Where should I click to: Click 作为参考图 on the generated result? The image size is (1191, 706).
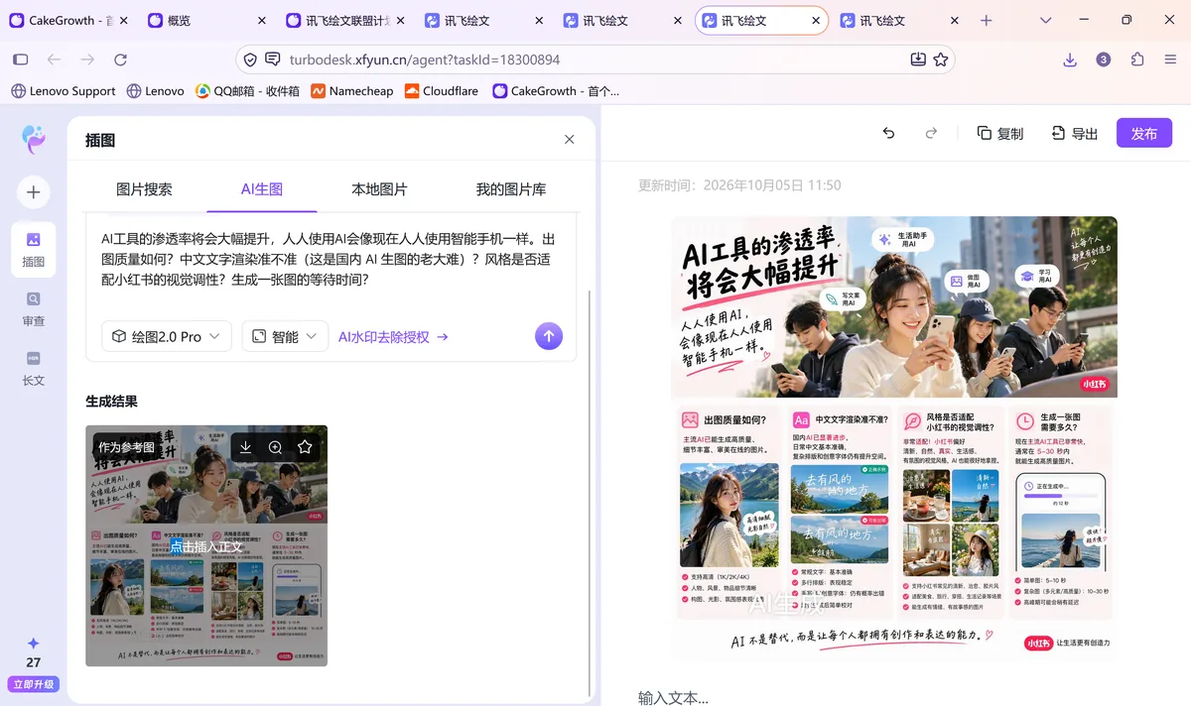(x=126, y=447)
